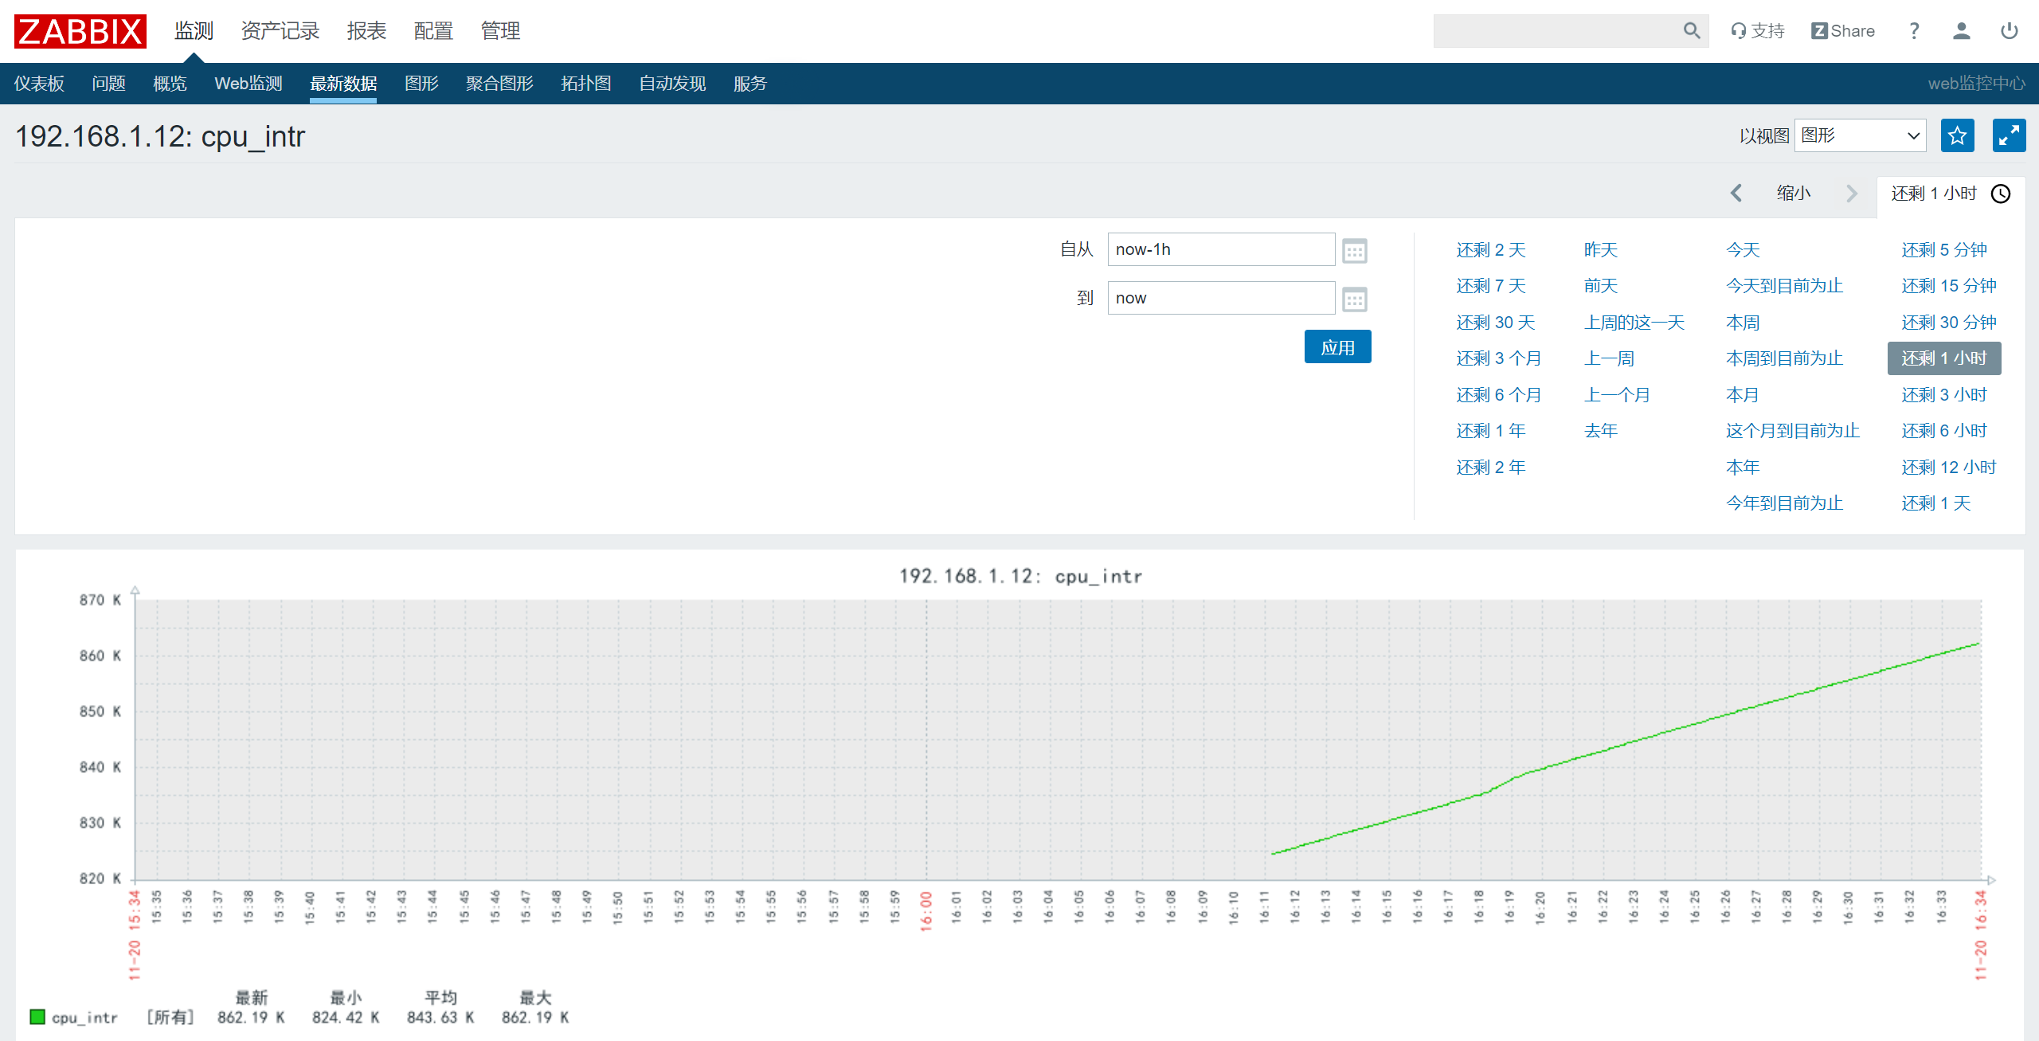Screen dimensions: 2039x1041
Task: Open the Zabbix Share link
Action: click(1843, 31)
